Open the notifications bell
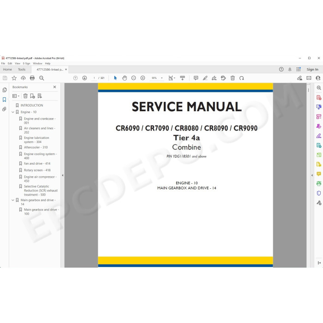Image resolution: width=323 pixels, height=323 pixels. [x=290, y=69]
